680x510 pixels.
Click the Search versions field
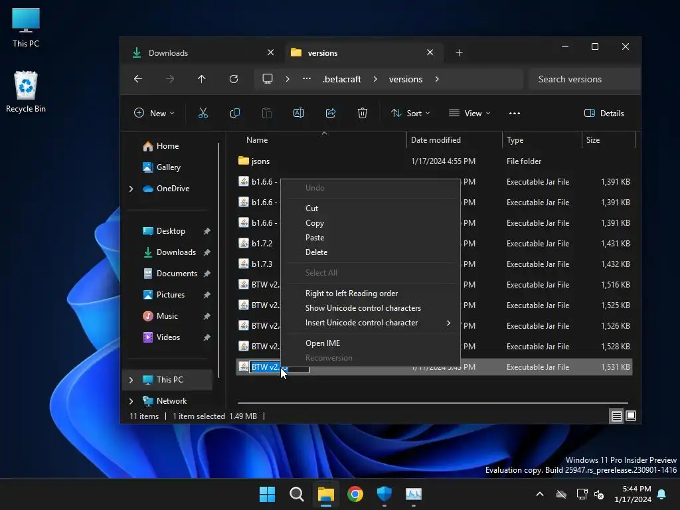point(583,79)
